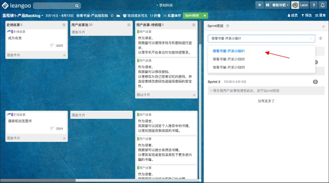Collapse the 史诗故事 list chevron
This screenshot has height=183, width=329.
[64, 55]
